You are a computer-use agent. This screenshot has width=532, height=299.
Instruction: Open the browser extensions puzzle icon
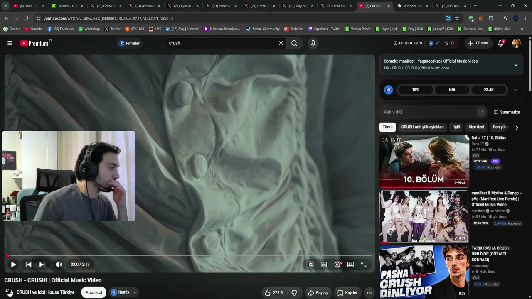click(x=491, y=18)
